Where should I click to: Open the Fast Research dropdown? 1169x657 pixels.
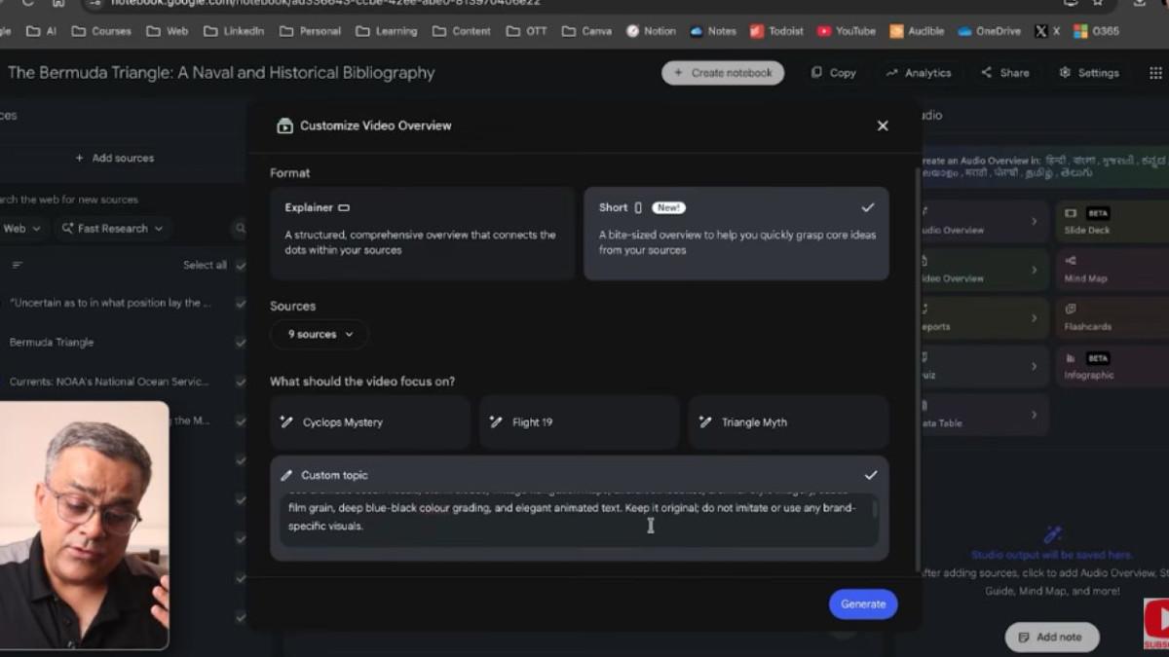click(x=112, y=229)
